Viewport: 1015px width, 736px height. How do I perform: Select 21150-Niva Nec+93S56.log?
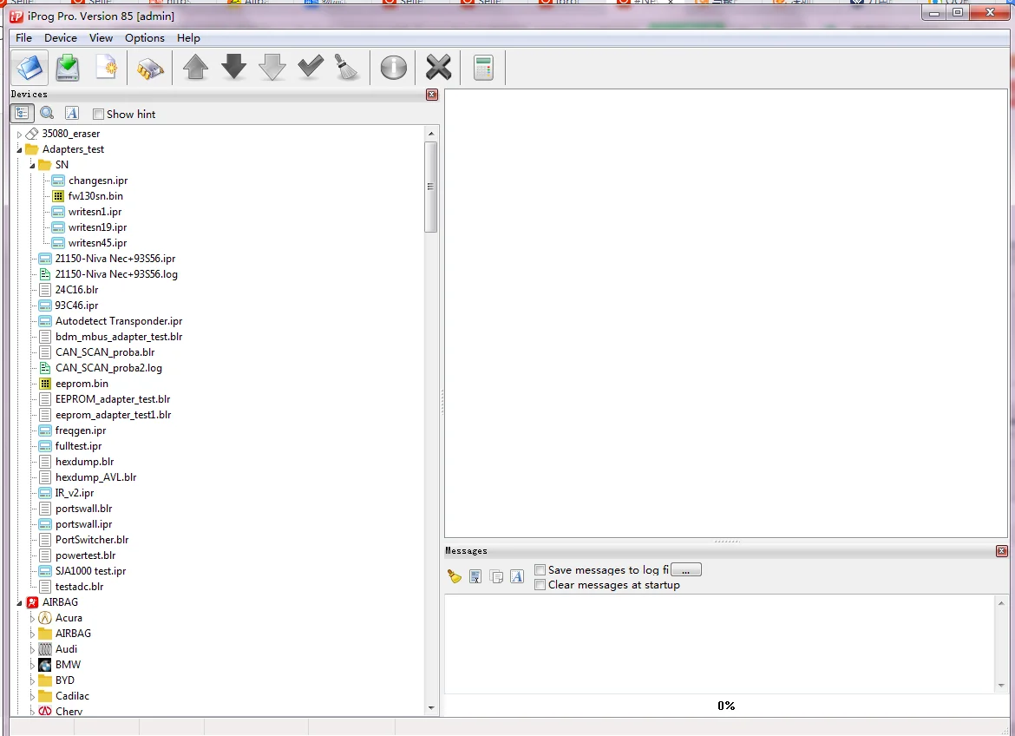pos(116,274)
